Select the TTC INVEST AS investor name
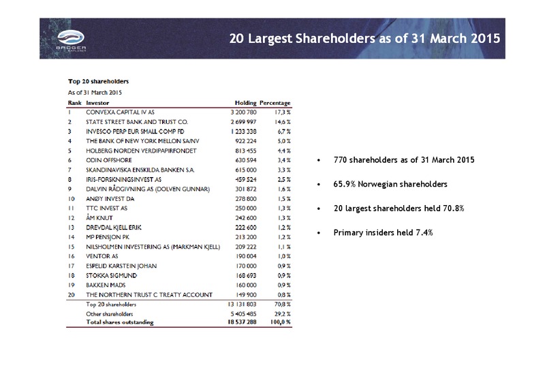 [107, 209]
